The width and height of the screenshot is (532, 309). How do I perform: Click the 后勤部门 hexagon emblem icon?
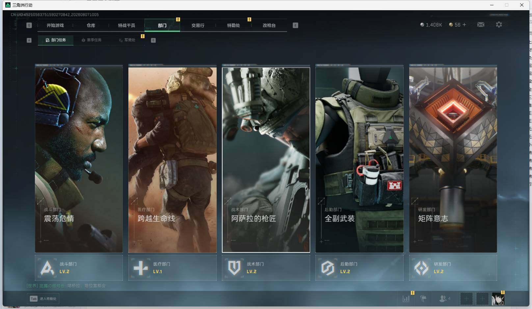[x=328, y=268]
